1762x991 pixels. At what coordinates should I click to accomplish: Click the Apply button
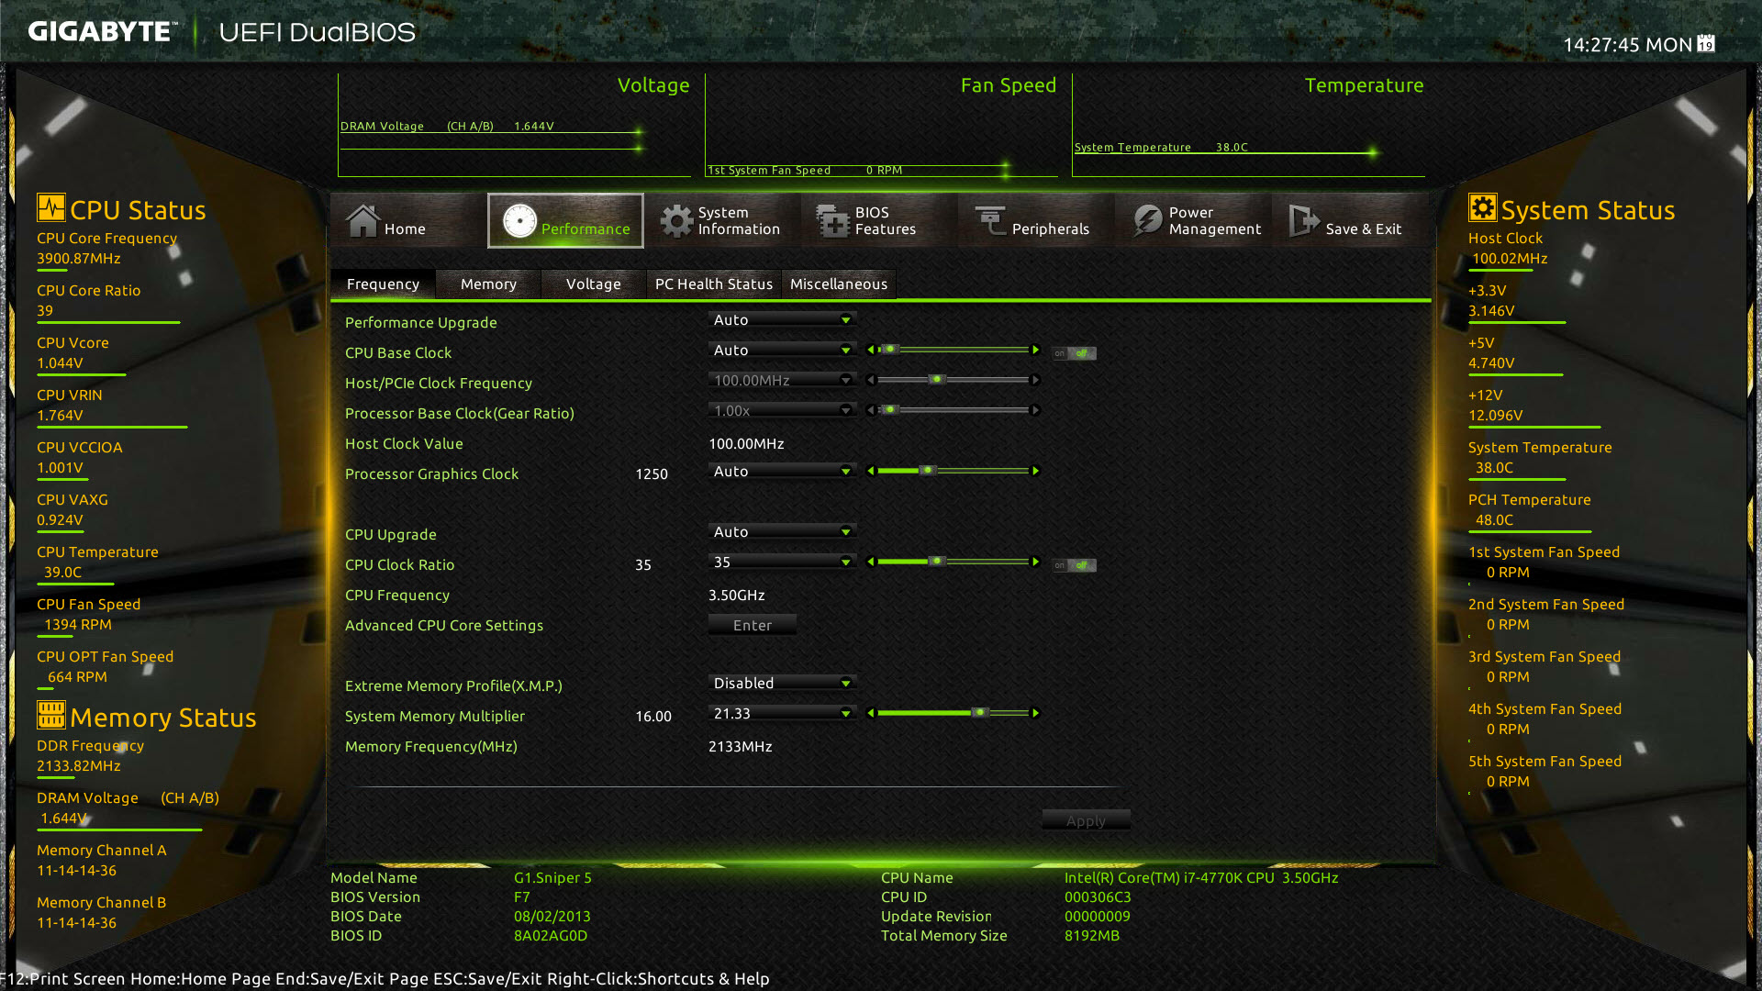tap(1086, 820)
